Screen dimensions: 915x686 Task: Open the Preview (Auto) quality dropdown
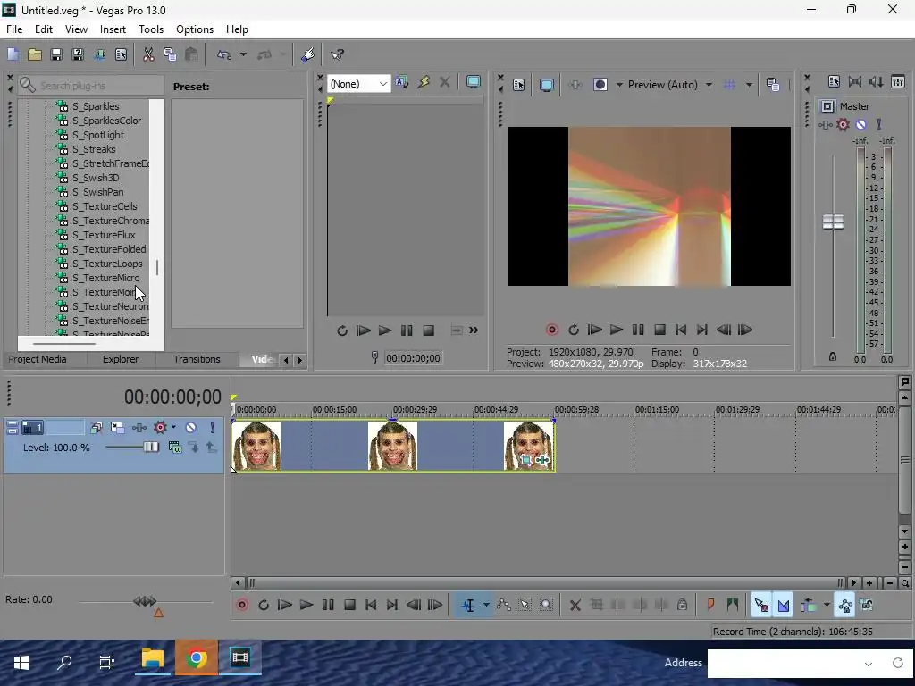pos(670,85)
